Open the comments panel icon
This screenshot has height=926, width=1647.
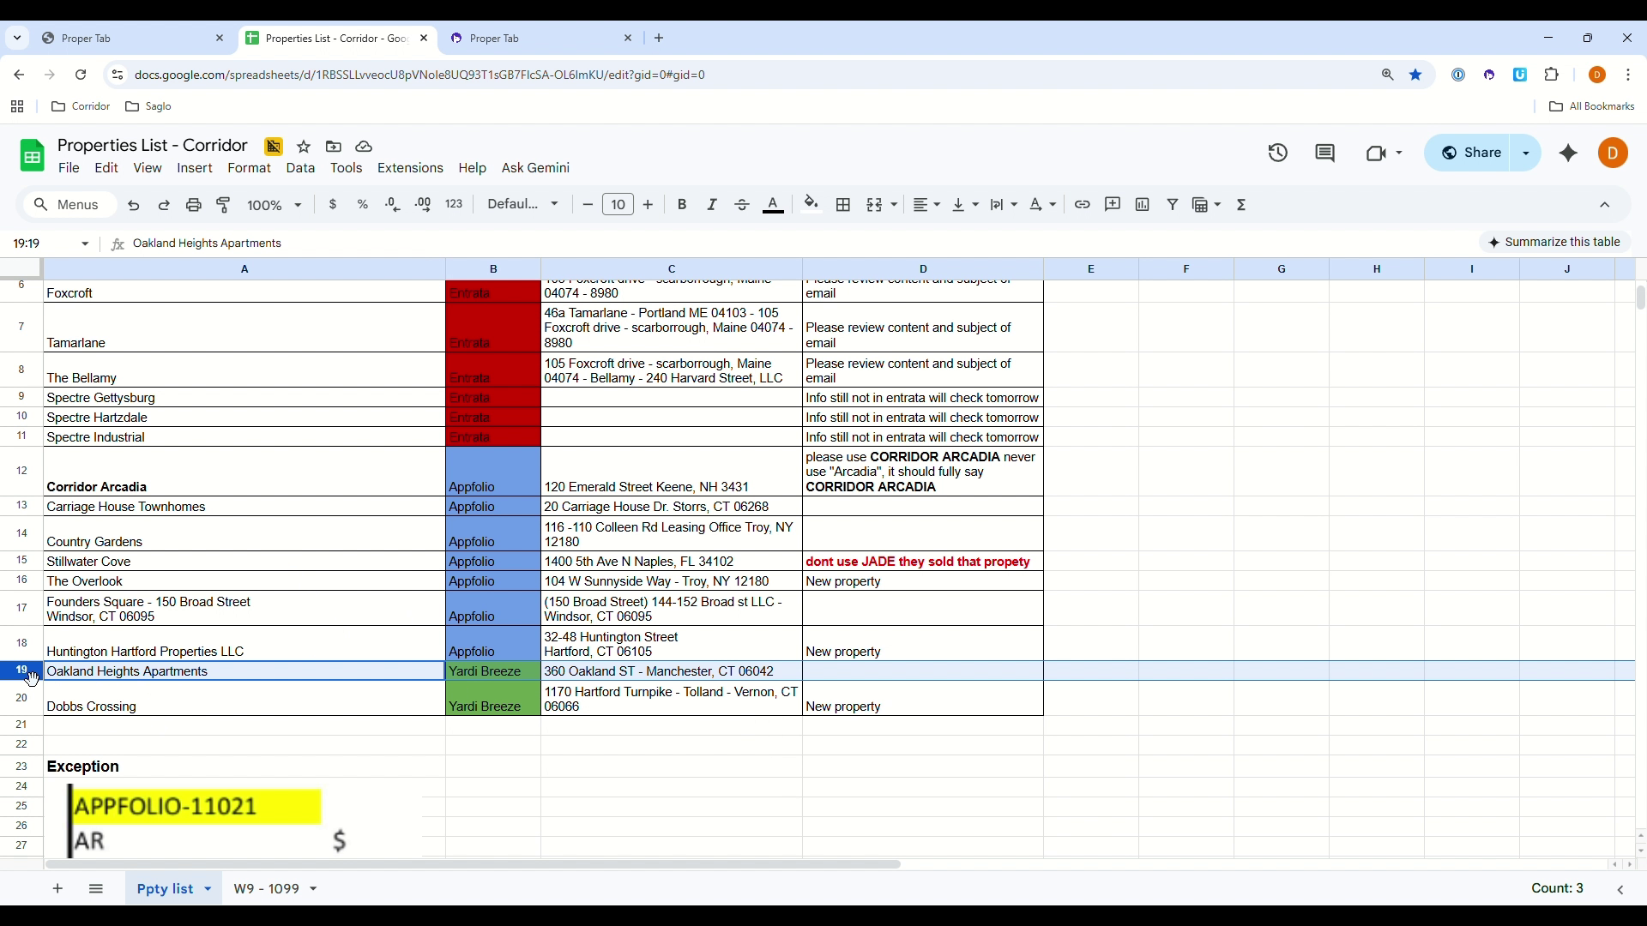tap(1325, 153)
